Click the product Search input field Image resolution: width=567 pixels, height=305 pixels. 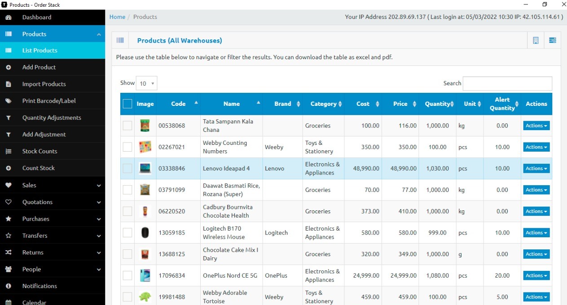point(507,83)
